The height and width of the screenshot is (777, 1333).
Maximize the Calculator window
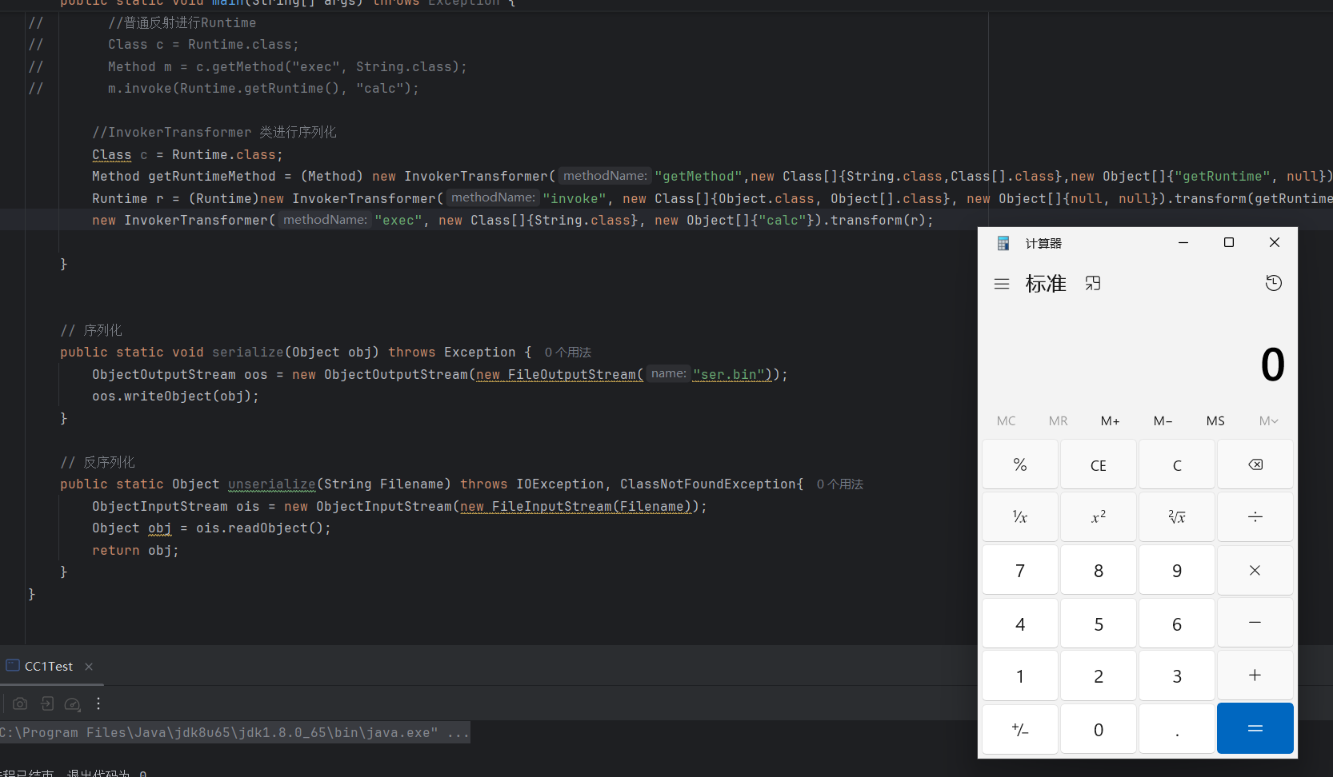[1229, 242]
